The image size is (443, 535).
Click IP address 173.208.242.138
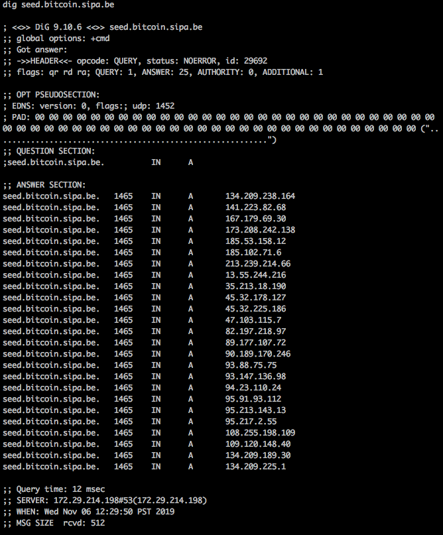click(261, 230)
